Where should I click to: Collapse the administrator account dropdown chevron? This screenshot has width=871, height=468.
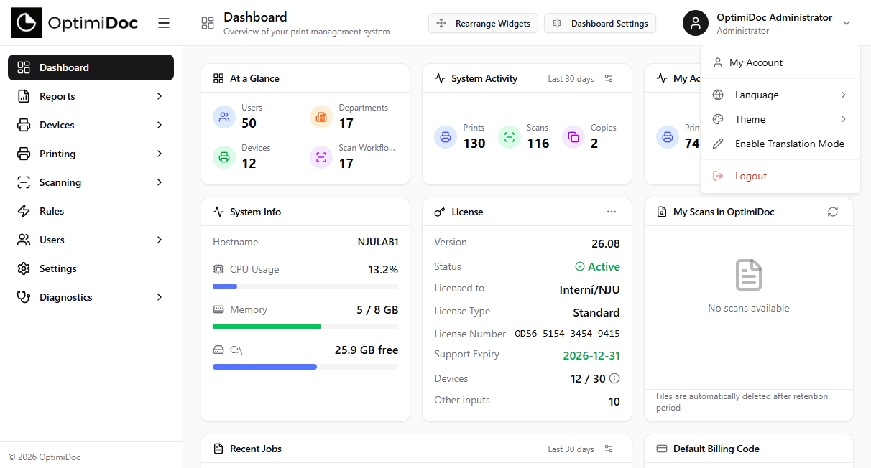click(x=847, y=23)
